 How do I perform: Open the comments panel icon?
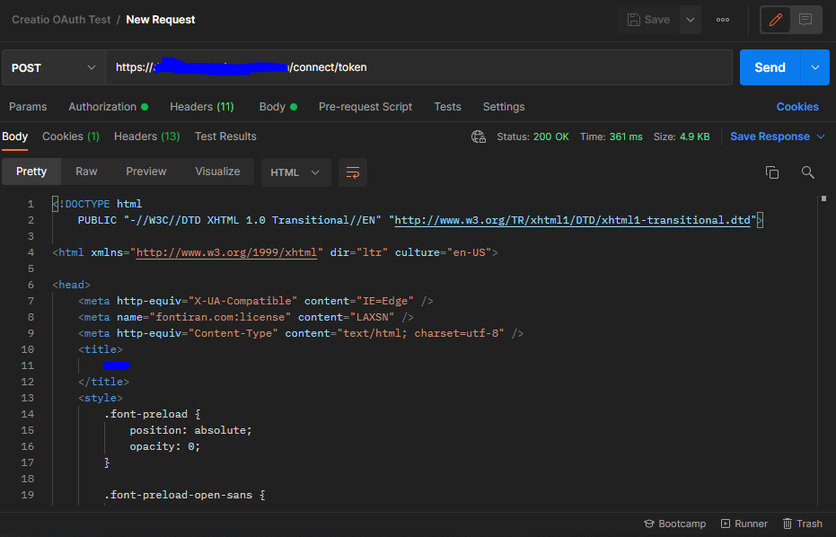[x=805, y=21]
